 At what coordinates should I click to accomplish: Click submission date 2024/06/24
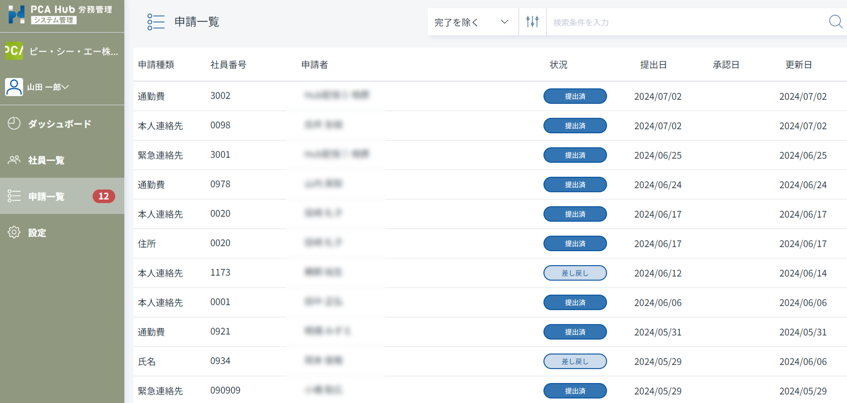click(x=658, y=185)
